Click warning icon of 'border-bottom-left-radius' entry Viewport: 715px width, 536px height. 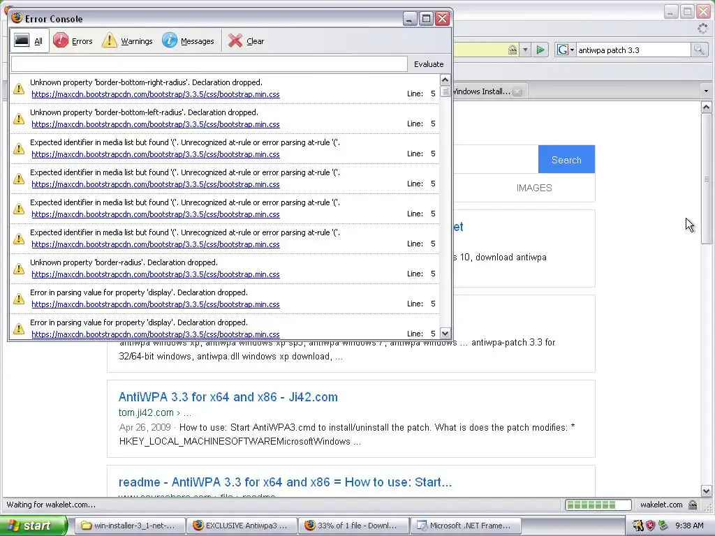pyautogui.click(x=19, y=119)
